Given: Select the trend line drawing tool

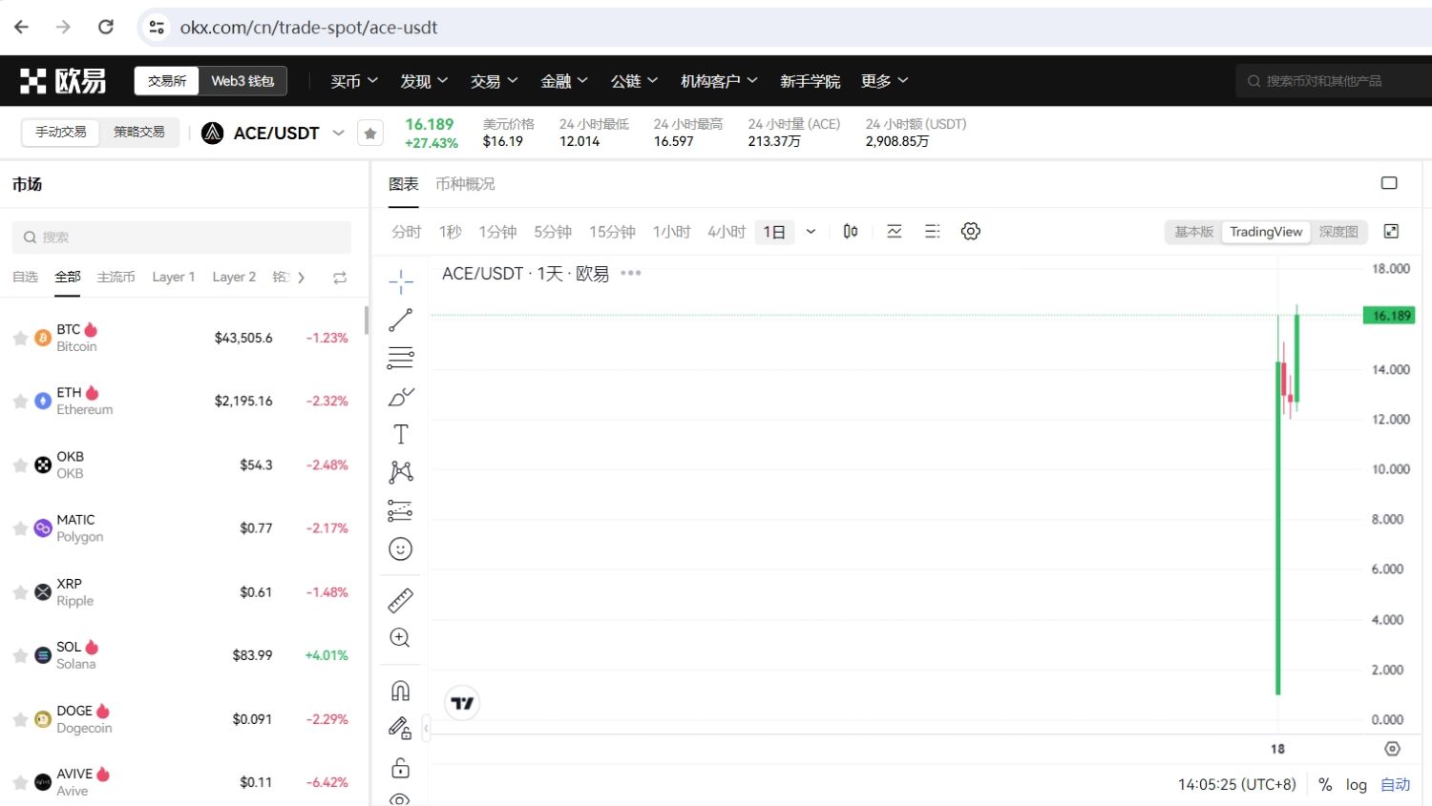Looking at the screenshot, I should [x=401, y=320].
